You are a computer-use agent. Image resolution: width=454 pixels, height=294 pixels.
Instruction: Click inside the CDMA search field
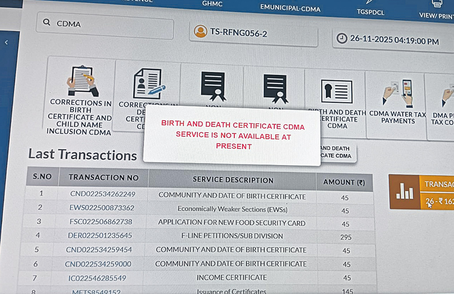point(112,25)
